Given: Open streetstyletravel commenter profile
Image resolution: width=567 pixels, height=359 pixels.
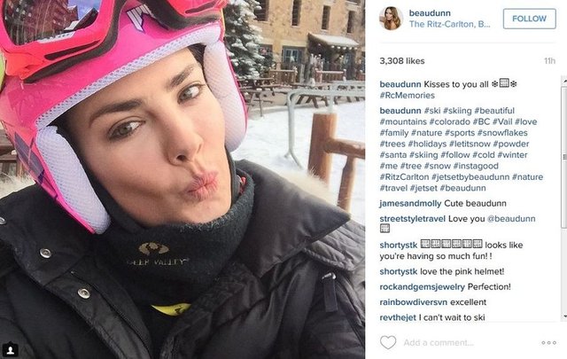Looking at the screenshot, I should point(413,219).
